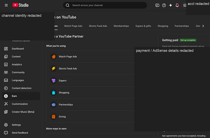Viewport: 210px width, 138px height.
Task: Click the What you're using heading
Action: click(x=56, y=46)
